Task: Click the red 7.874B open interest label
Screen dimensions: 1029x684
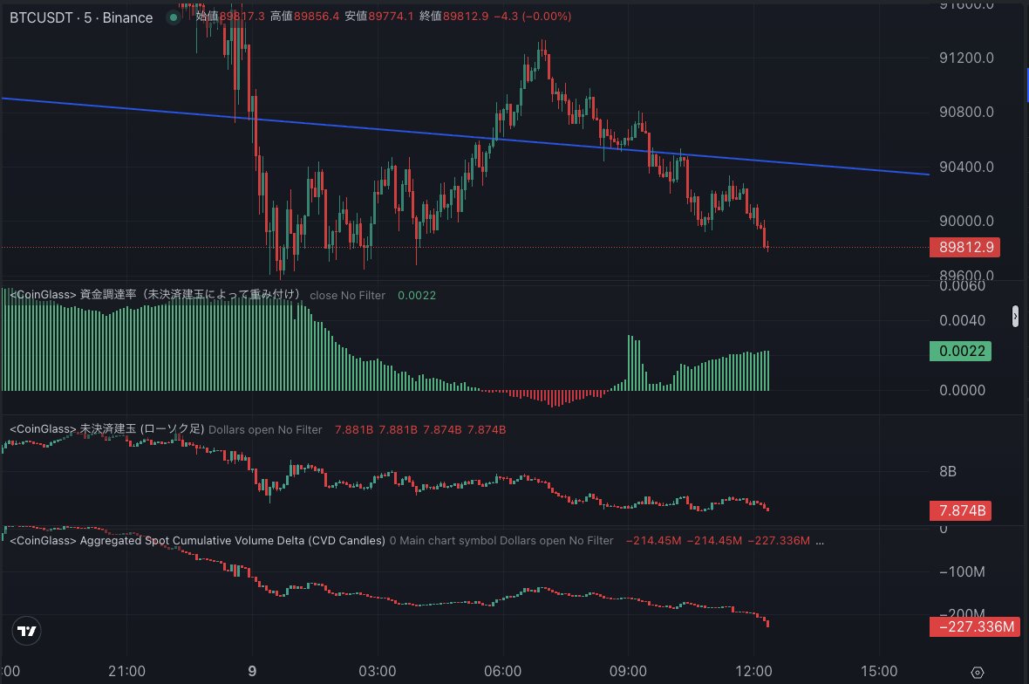Action: click(x=961, y=510)
